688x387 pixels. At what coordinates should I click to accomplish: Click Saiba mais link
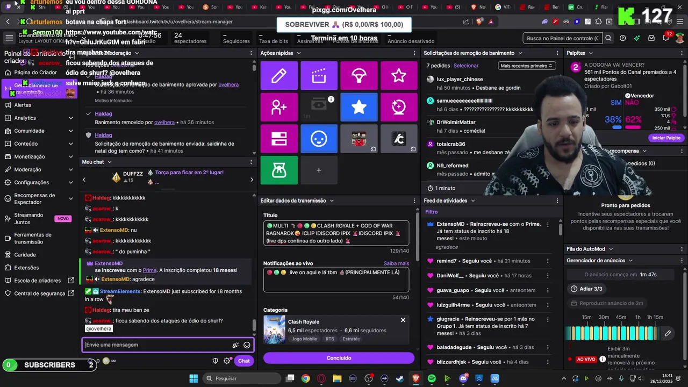[x=396, y=263]
